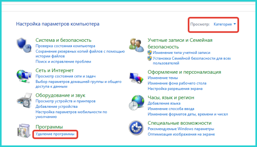
Task: Click Рекомендуемые Windows параметры link
Action: pos(181,129)
